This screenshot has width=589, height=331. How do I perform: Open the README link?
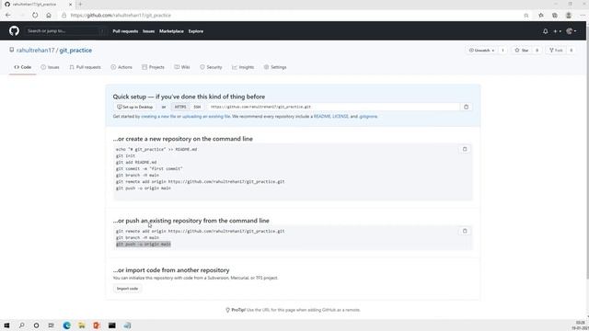[x=322, y=117]
